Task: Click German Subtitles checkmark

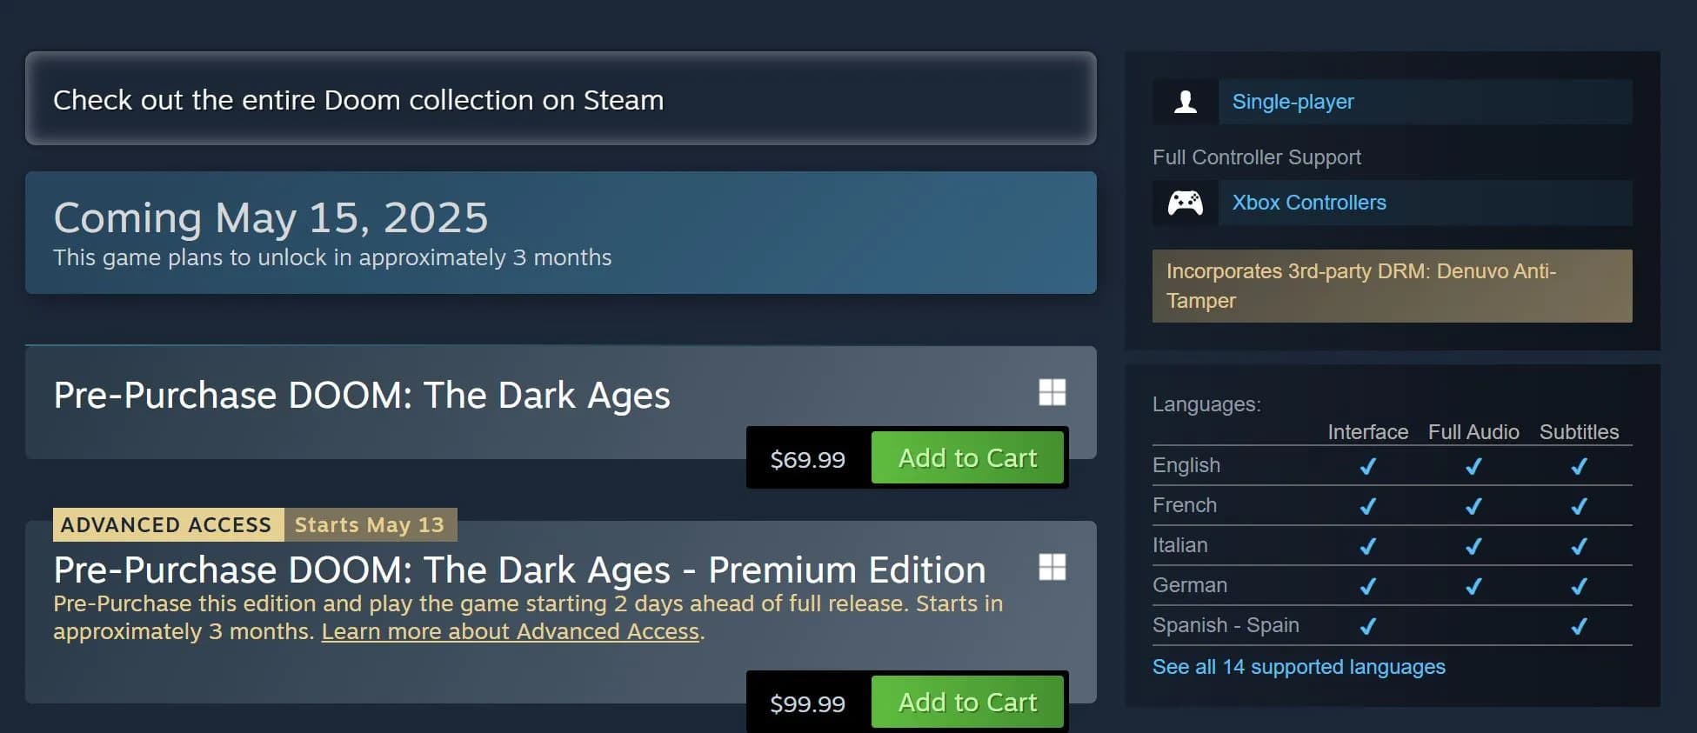Action: 1579,586
